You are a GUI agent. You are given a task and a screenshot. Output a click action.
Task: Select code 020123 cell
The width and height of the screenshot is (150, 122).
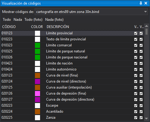(x=7, y=75)
